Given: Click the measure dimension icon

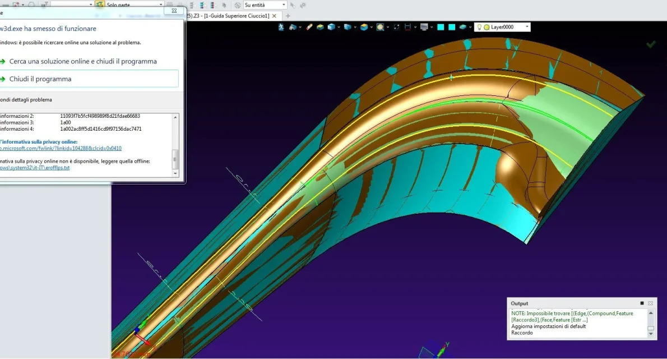Looking at the screenshot, I should coord(408,27).
